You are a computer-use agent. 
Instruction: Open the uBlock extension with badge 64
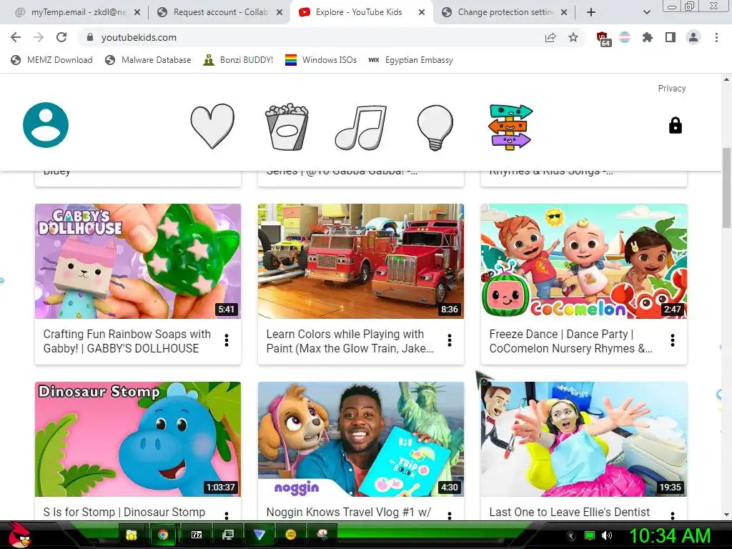click(x=603, y=39)
